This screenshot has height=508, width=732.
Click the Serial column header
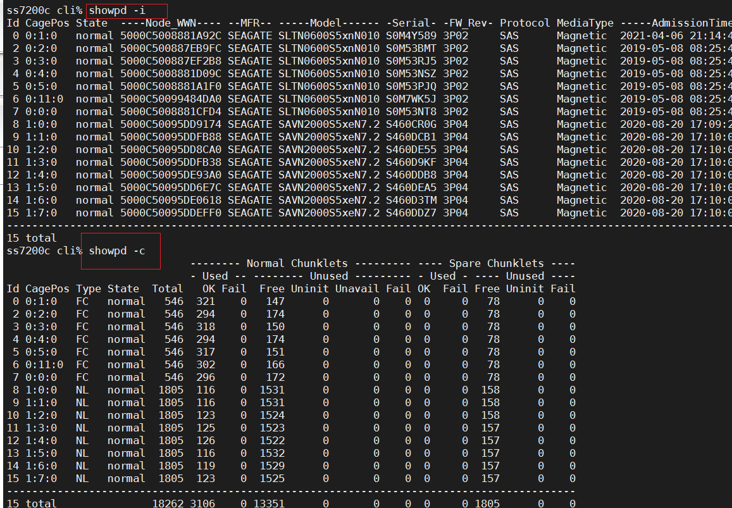[x=411, y=23]
